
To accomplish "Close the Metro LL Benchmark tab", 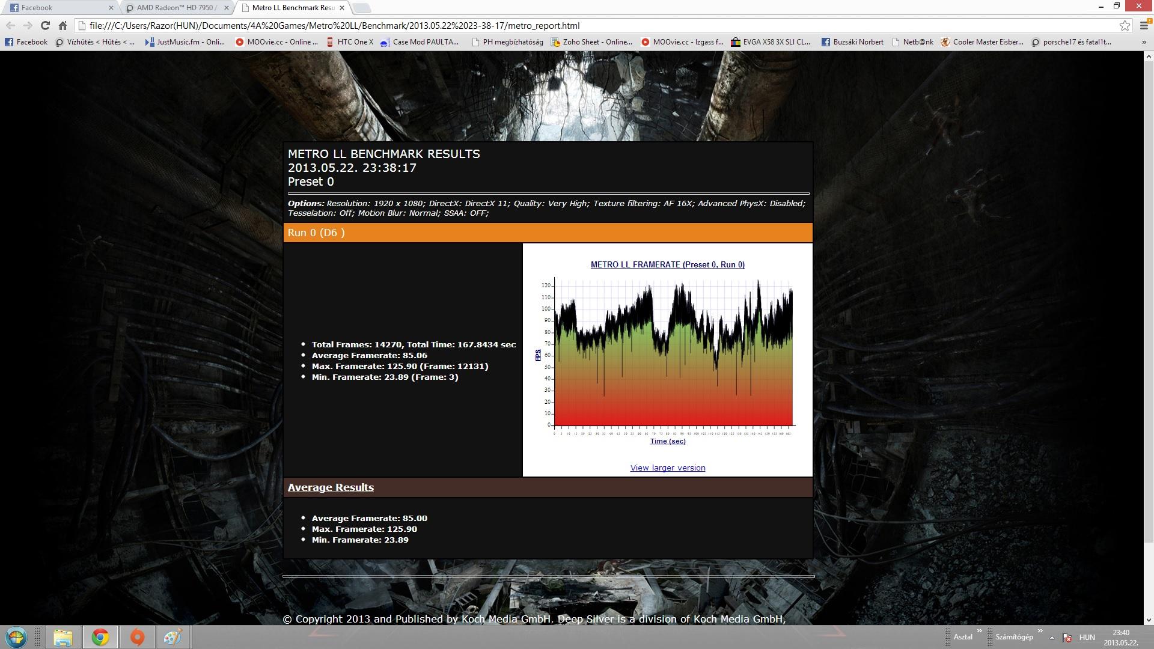I will [342, 8].
